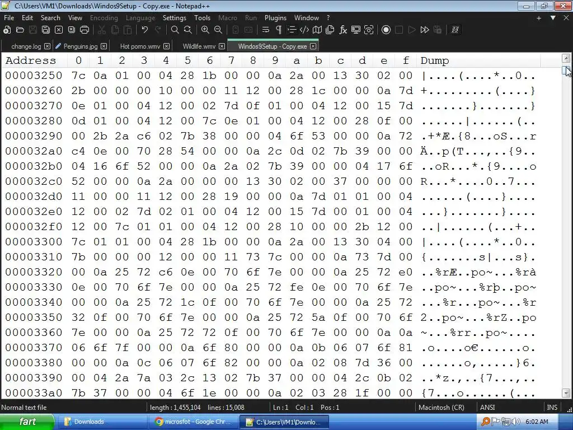Screen dimensions: 573x430
Task: Click the Folder as Workspace monitor icon
Action: click(x=355, y=30)
